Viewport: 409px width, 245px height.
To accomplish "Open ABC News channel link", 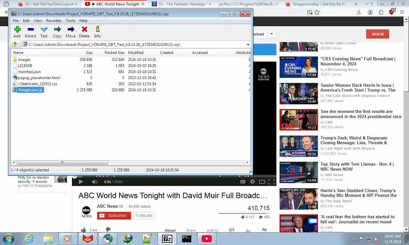I will coord(107,206).
